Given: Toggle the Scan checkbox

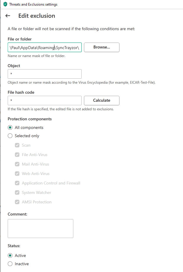Looking at the screenshot, I should coord(17,145).
